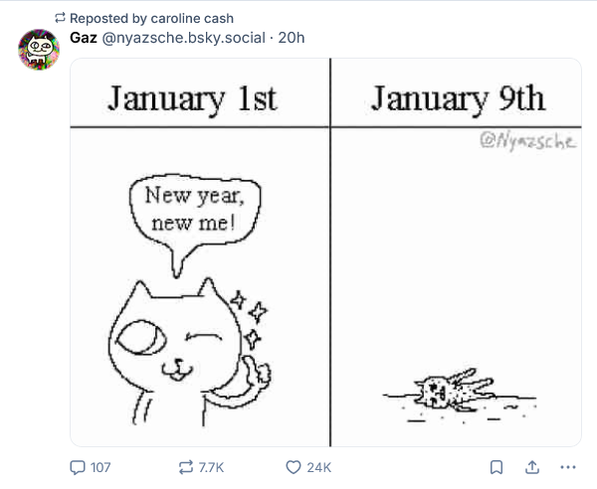Screen dimensions: 597x489
Task: Bookmark this post by Gaz
Action: [497, 466]
